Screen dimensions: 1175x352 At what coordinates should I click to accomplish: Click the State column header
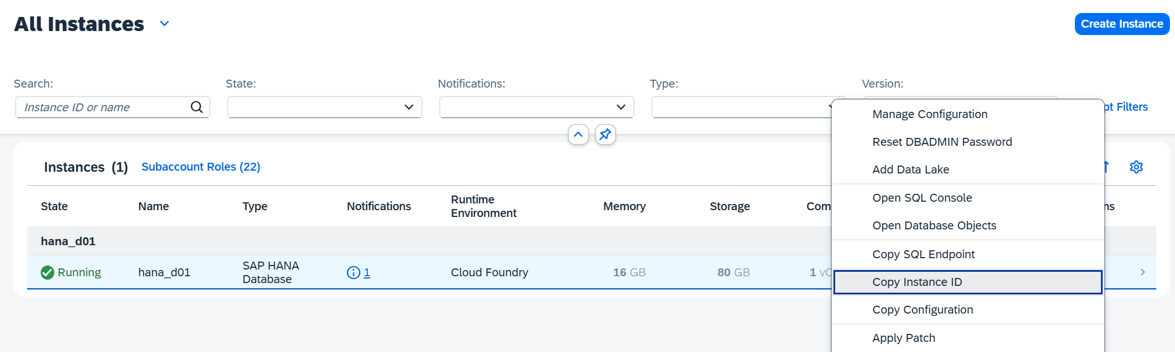coord(54,206)
